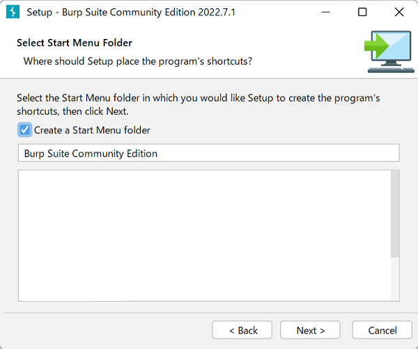Minimize the Setup window
This screenshot has width=418, height=349.
[325, 13]
